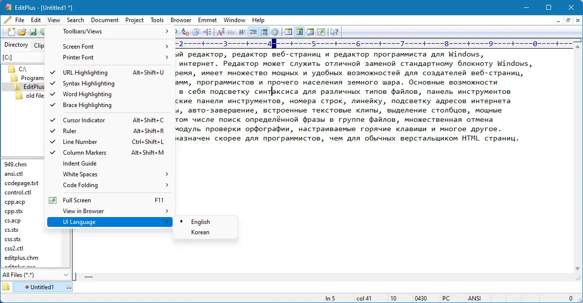The image size is (583, 303).
Task: Hide the Ruler via View menu
Action: click(110, 131)
